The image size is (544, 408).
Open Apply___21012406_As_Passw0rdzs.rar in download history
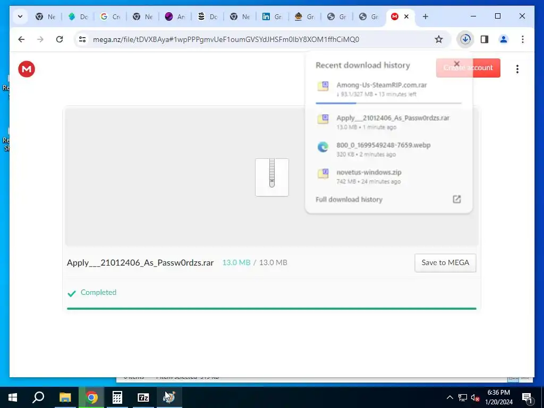(388, 122)
